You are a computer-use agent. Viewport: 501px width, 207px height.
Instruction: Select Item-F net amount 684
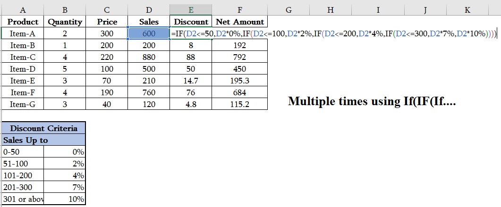[x=239, y=92]
